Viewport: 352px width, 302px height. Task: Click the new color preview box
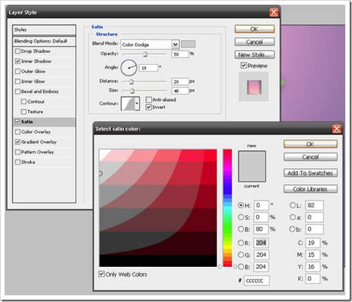[252, 166]
